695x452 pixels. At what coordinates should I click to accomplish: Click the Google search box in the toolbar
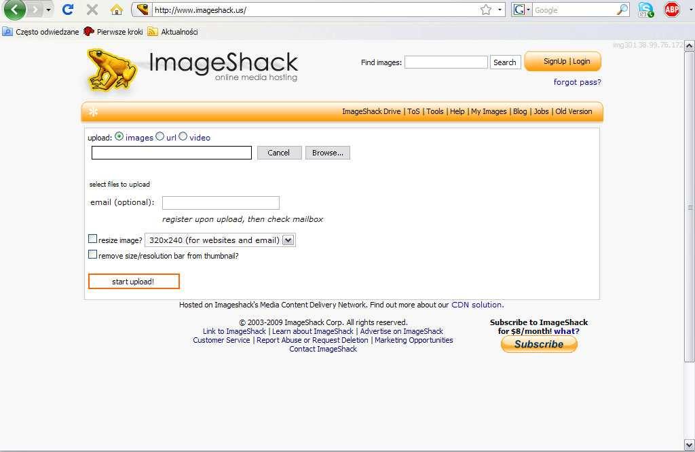(574, 10)
